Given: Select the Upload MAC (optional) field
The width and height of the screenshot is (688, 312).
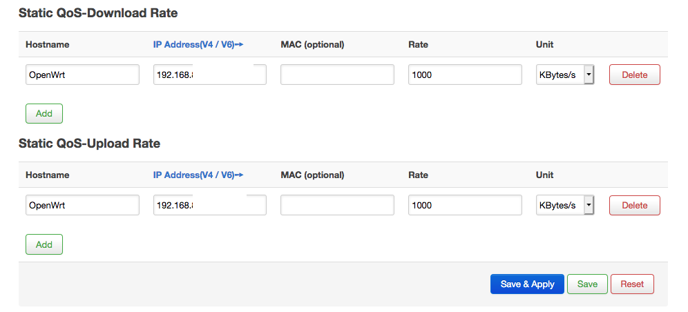Looking at the screenshot, I should [x=337, y=205].
